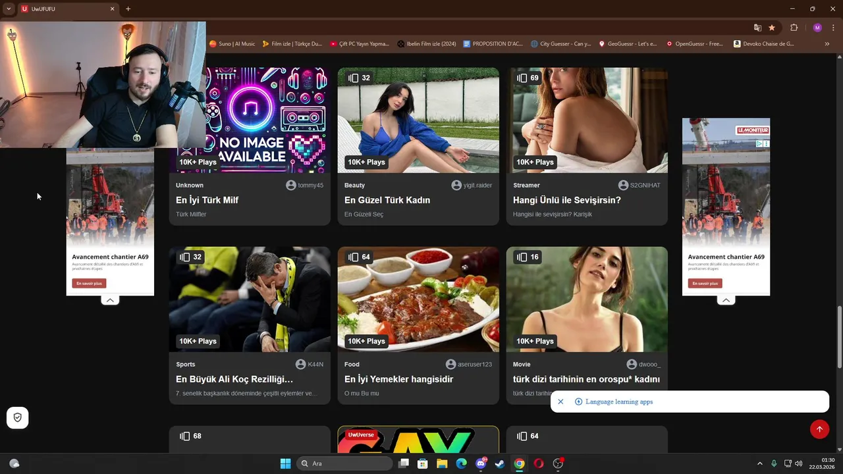Click the 69 items count badge
The image size is (843, 474).
528,78
